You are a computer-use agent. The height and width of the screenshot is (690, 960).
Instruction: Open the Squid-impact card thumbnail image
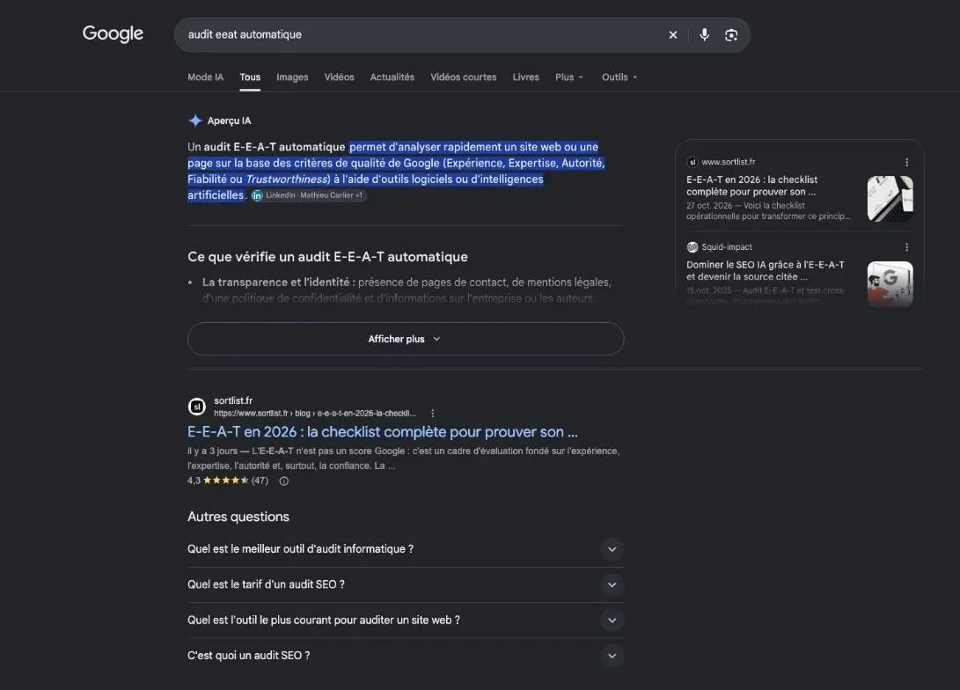click(x=890, y=284)
